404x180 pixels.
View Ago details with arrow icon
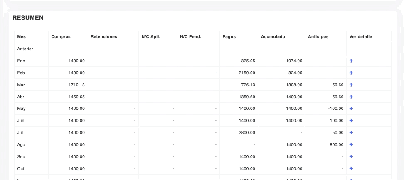click(351, 145)
